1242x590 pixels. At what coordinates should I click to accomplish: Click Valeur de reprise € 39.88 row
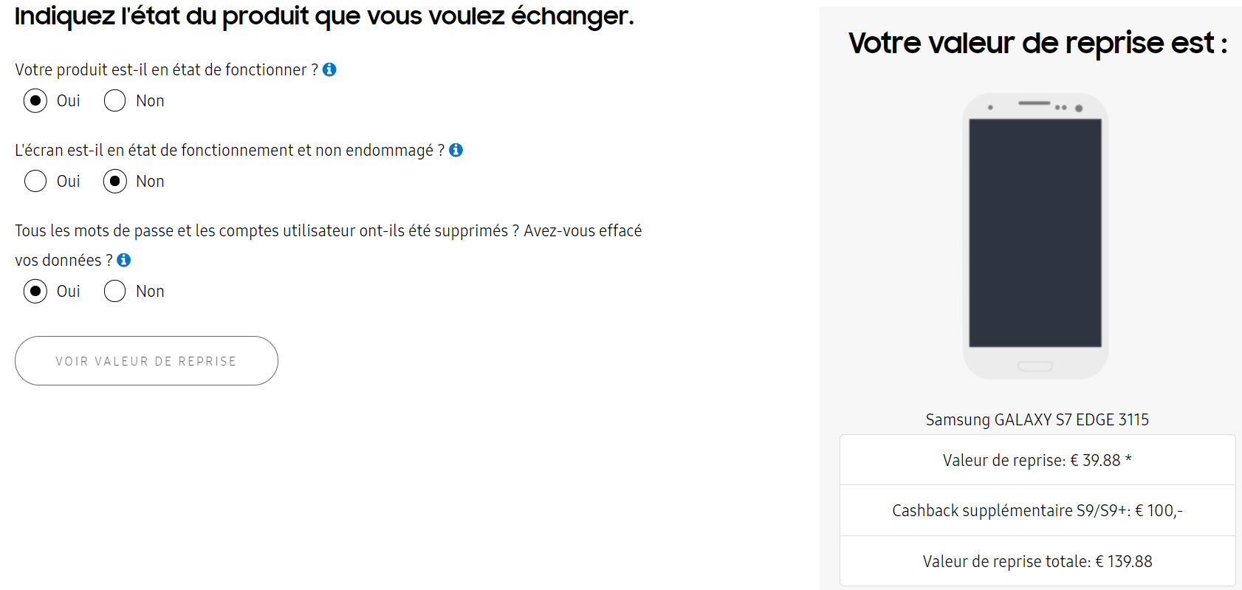(1037, 460)
